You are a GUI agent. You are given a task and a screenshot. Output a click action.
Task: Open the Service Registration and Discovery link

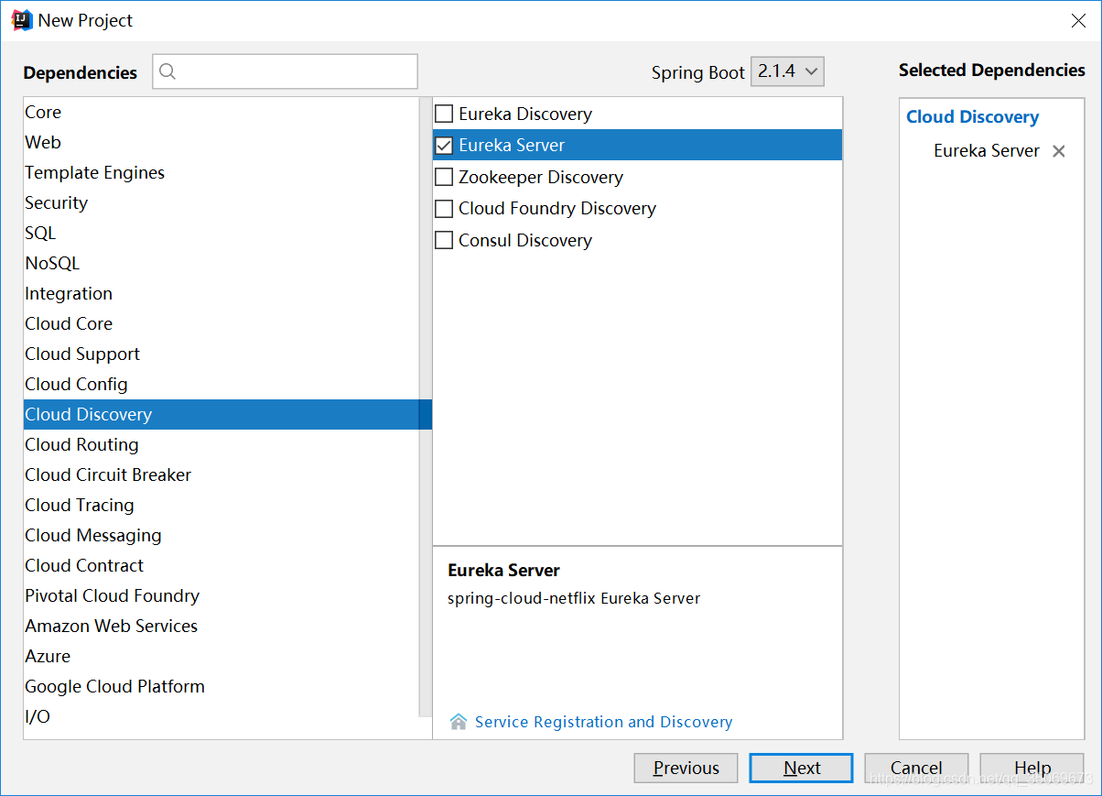coord(604,722)
